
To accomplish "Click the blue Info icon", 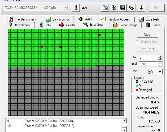I will tap(41, 25).
